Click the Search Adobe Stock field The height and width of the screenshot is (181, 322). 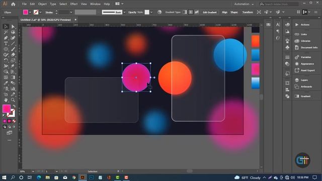[279, 4]
